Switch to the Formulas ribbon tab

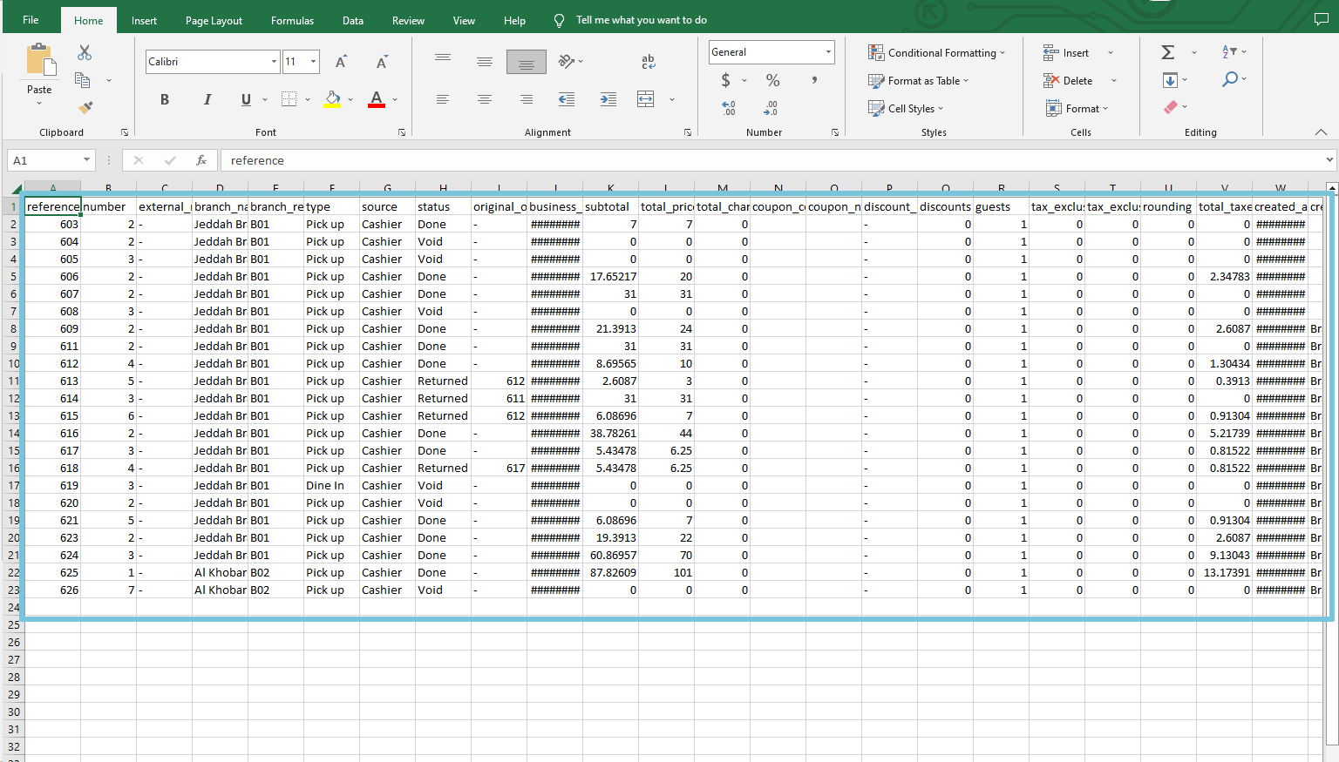292,20
